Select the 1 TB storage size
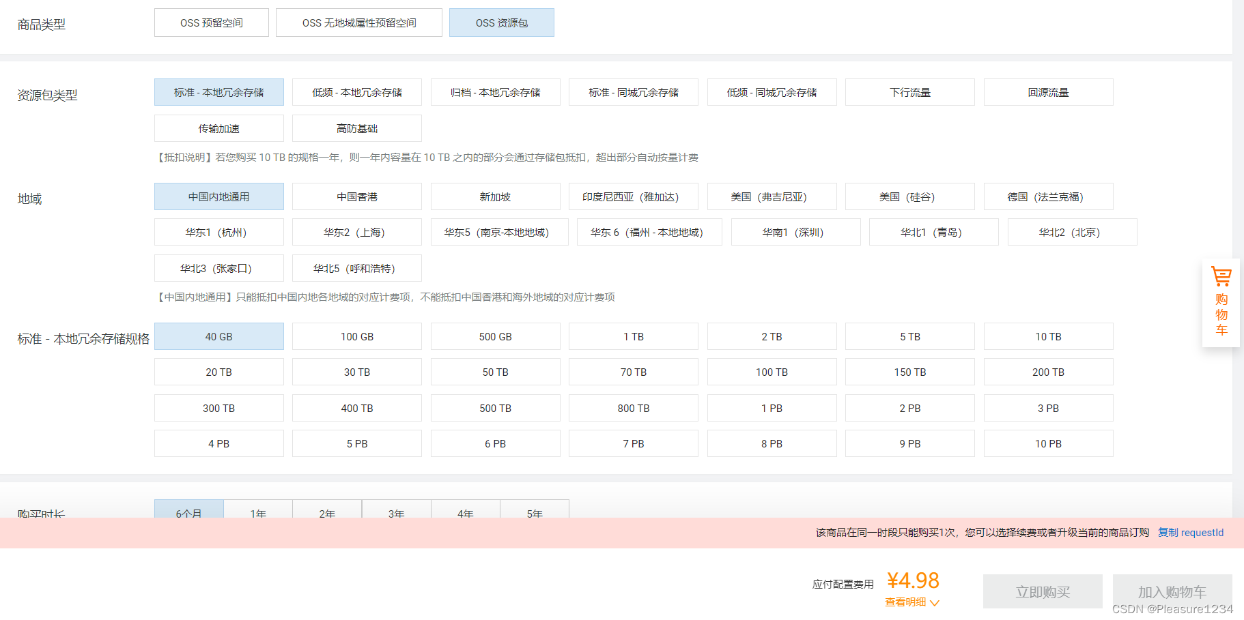1244x620 pixels. coord(634,336)
